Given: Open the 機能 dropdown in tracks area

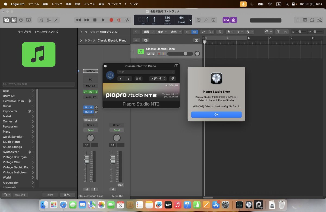Looking at the screenshot, I should [x=162, y=32].
